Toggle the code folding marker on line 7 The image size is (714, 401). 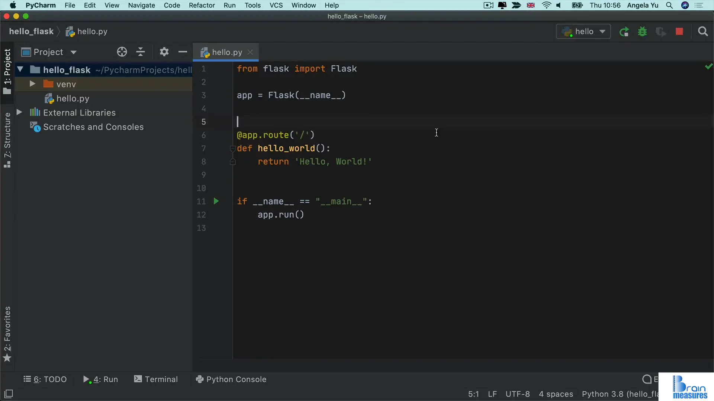[232, 149]
